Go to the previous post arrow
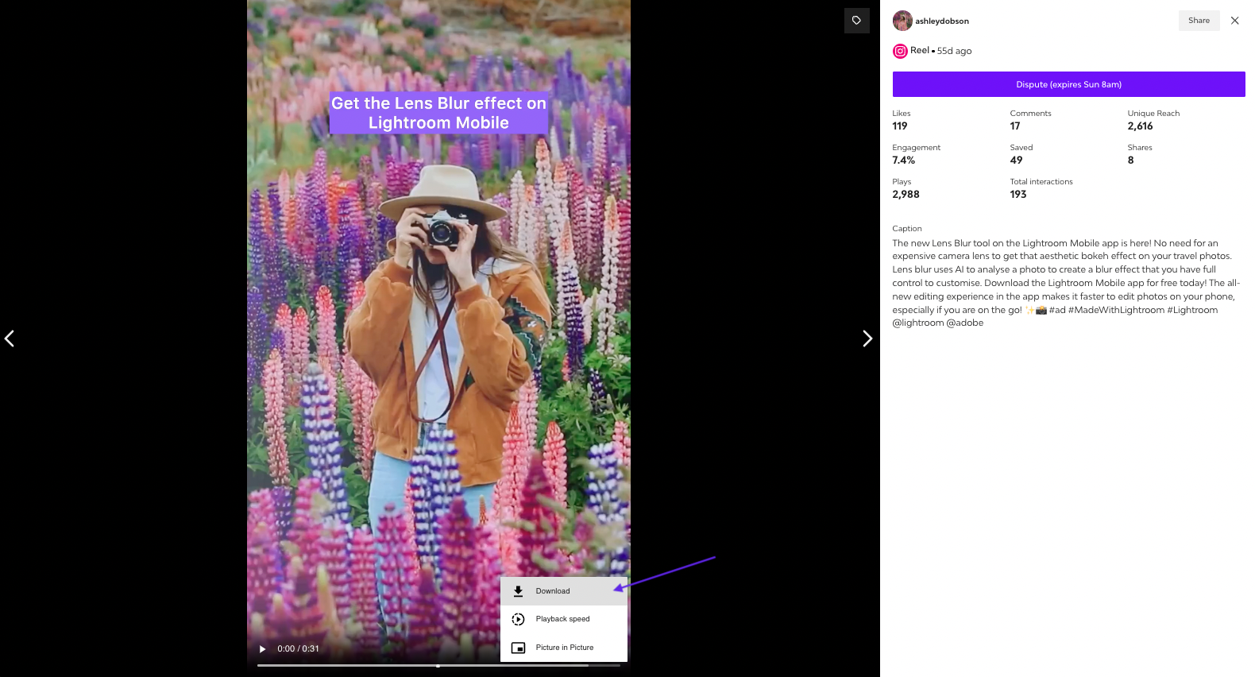The image size is (1255, 677). (10, 338)
